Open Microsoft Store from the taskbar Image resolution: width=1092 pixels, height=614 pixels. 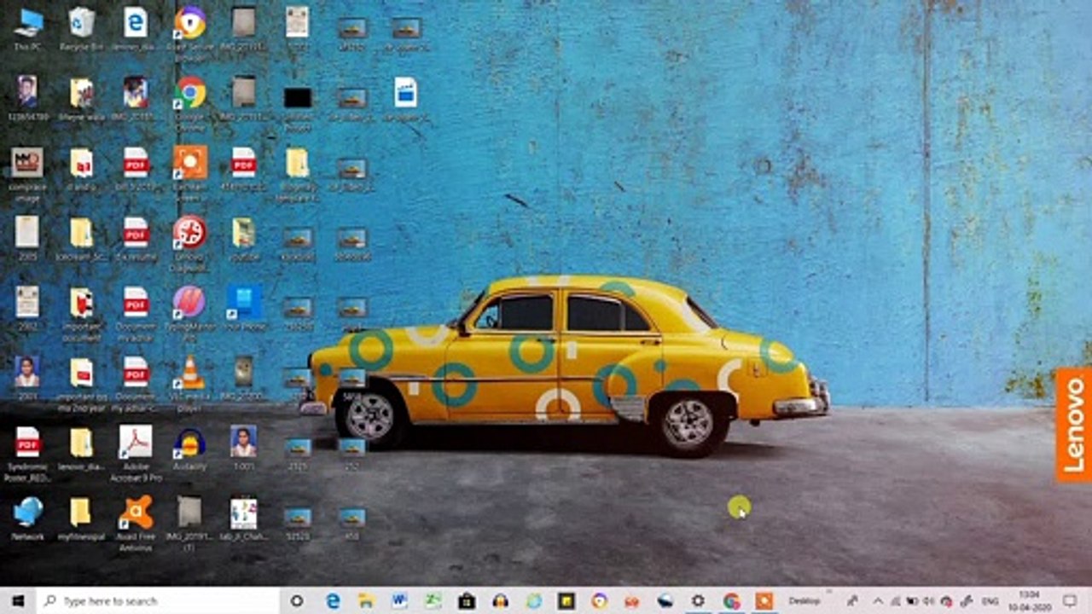click(x=467, y=600)
